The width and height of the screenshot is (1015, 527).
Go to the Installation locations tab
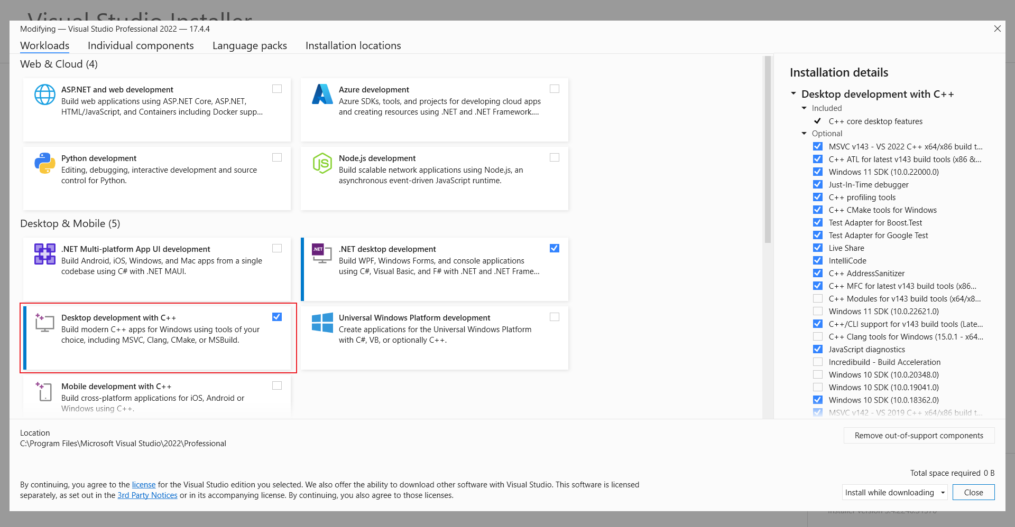tap(353, 45)
